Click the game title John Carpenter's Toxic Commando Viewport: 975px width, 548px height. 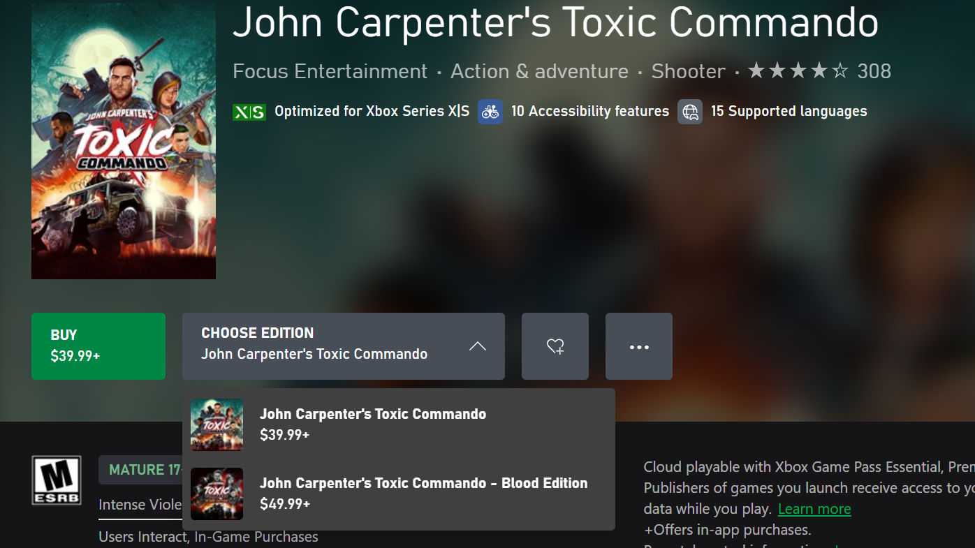(555, 22)
